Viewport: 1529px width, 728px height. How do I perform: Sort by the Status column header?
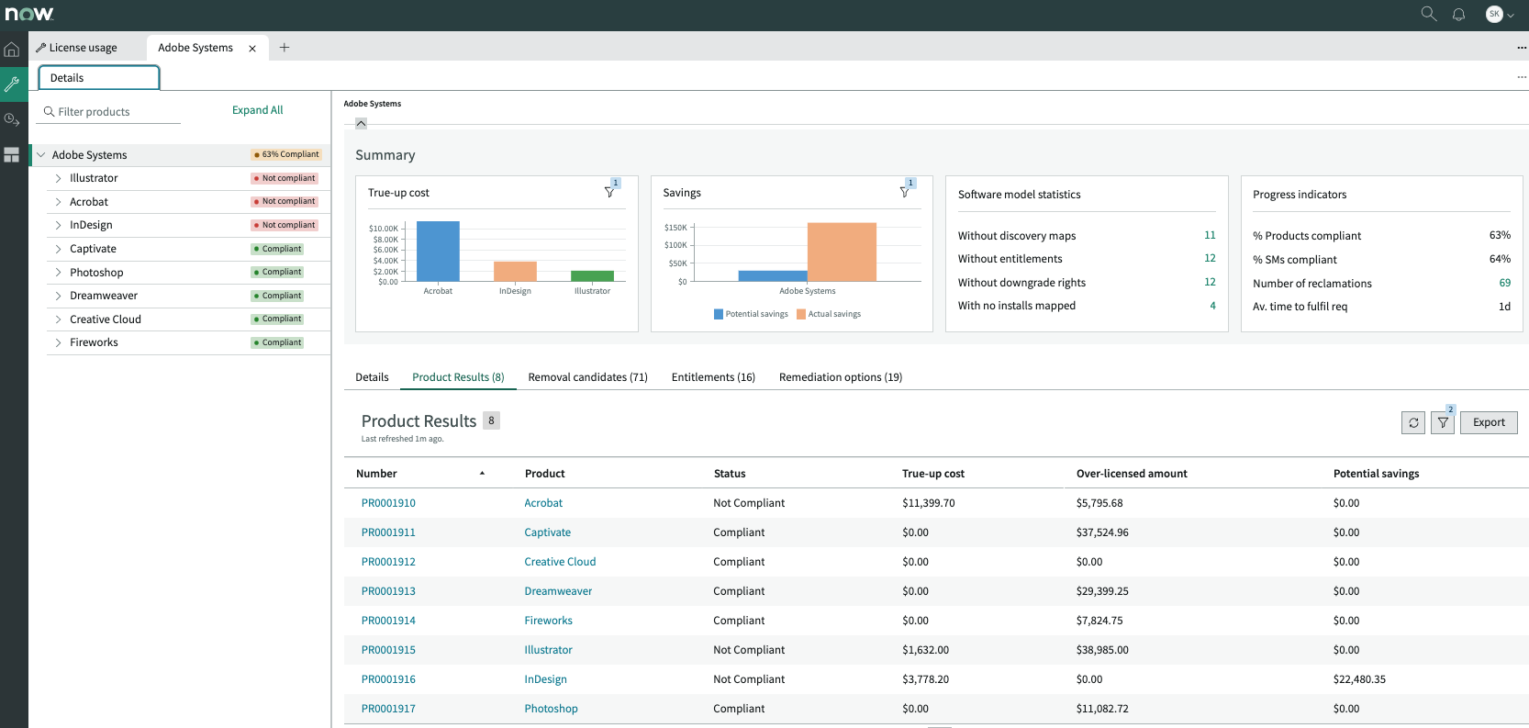coord(730,474)
